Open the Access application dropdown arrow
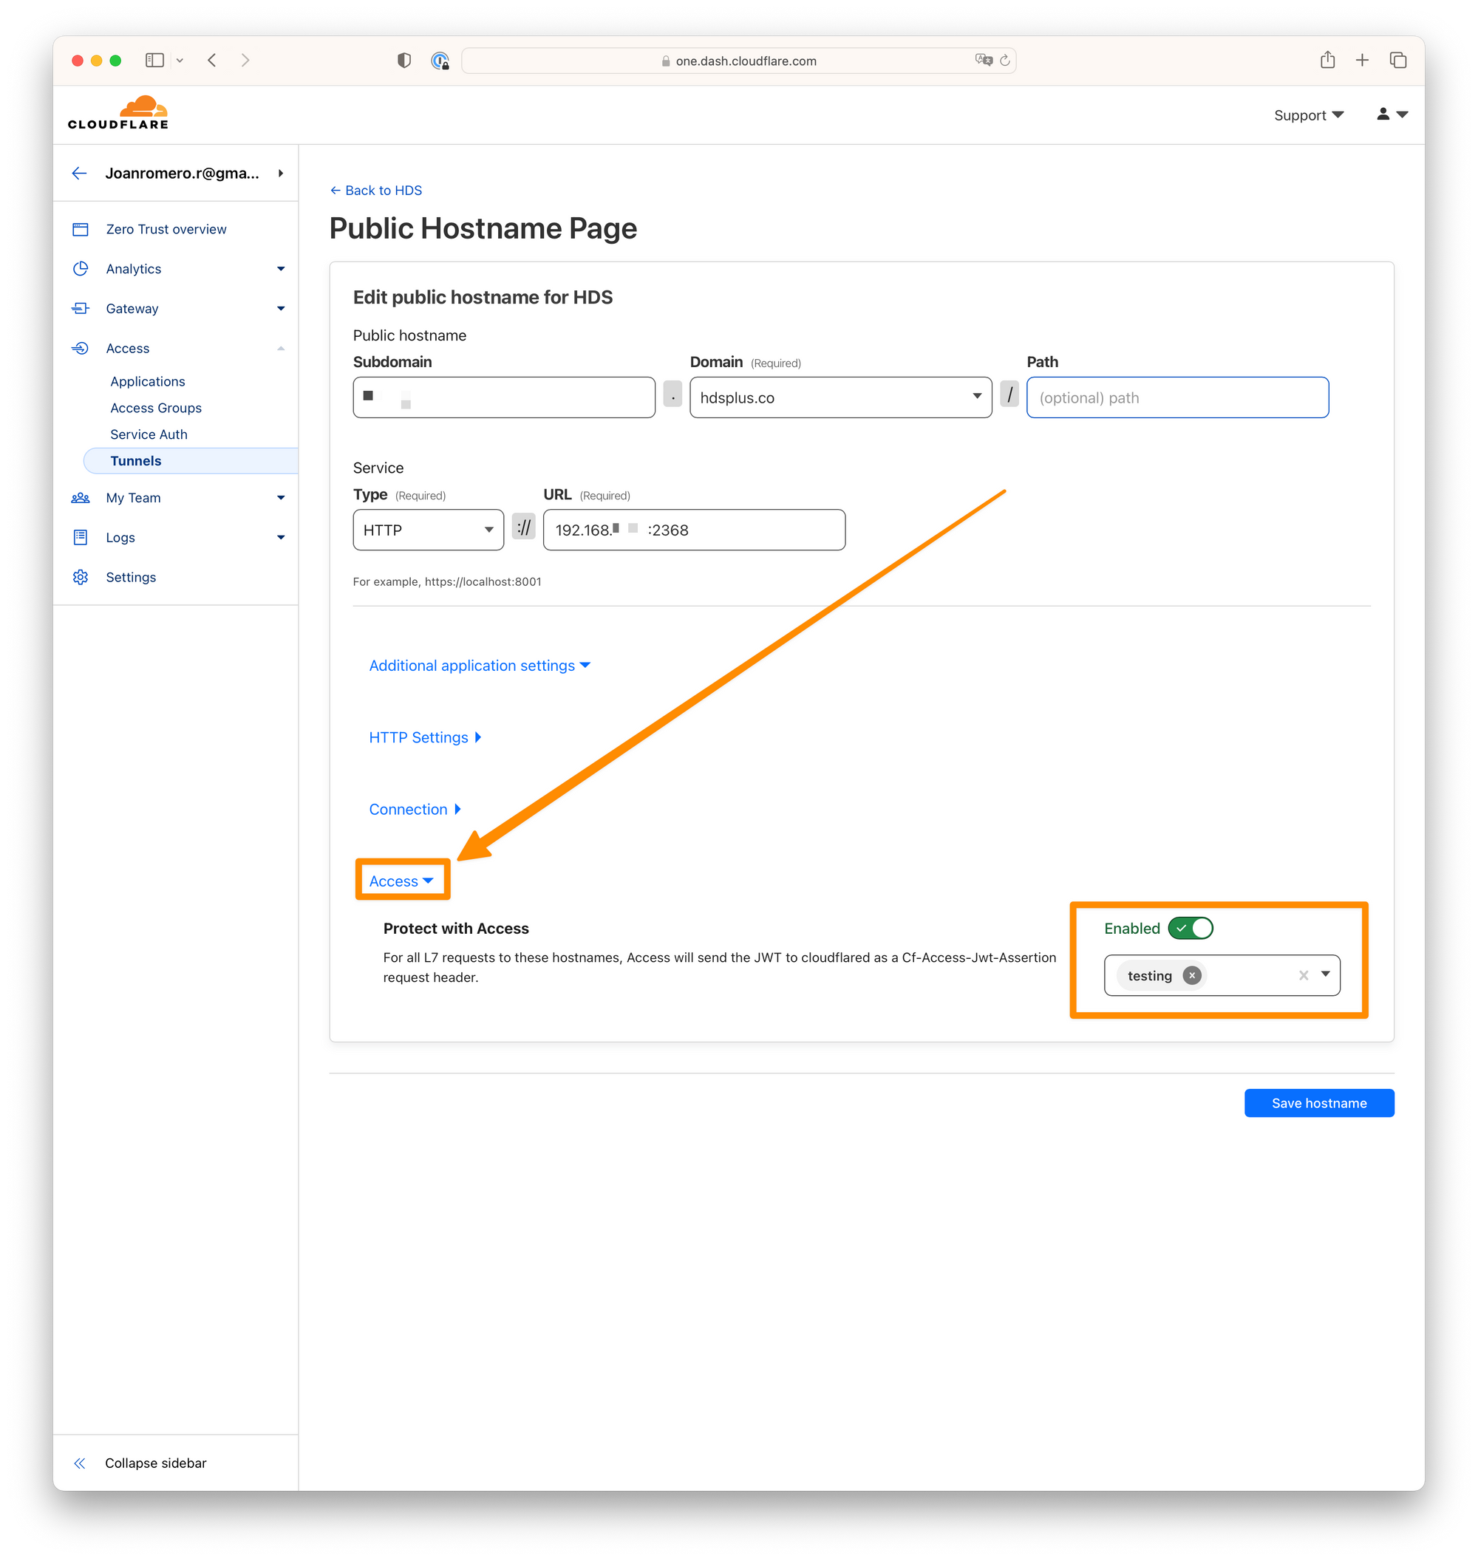 point(1326,974)
